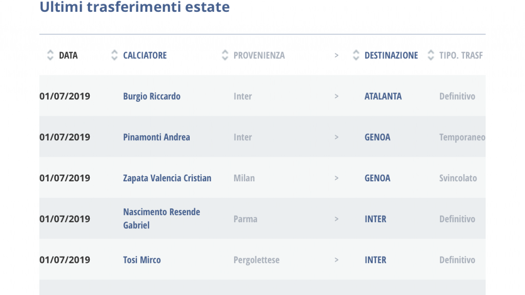Screen dimensions: 525x295
Task: Click the CALCIATORE column header label
Action: (145, 55)
